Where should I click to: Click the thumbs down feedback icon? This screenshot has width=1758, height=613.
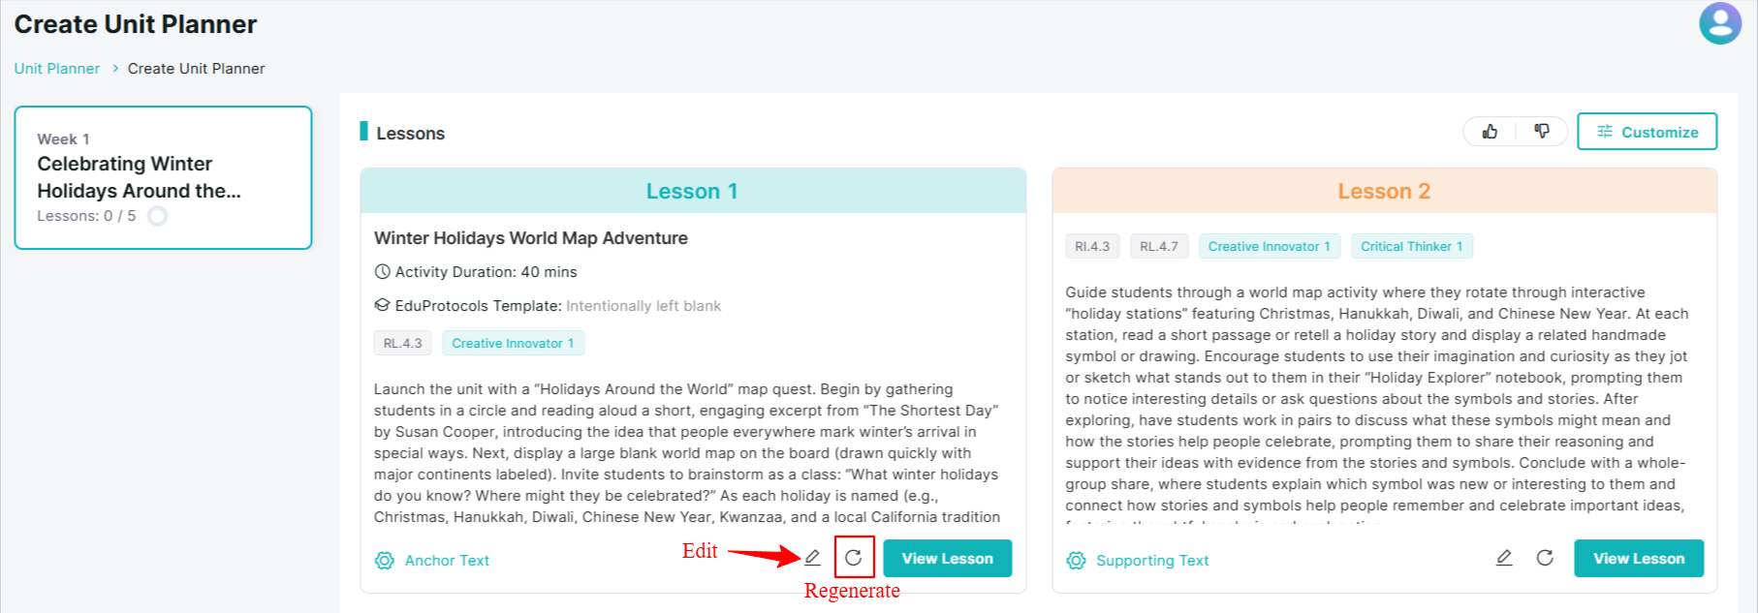[x=1542, y=131]
